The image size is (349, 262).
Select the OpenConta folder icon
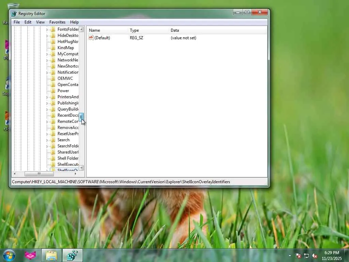(x=53, y=85)
